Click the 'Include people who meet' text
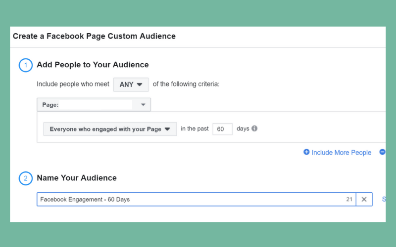The width and height of the screenshot is (396, 247). pos(73,84)
